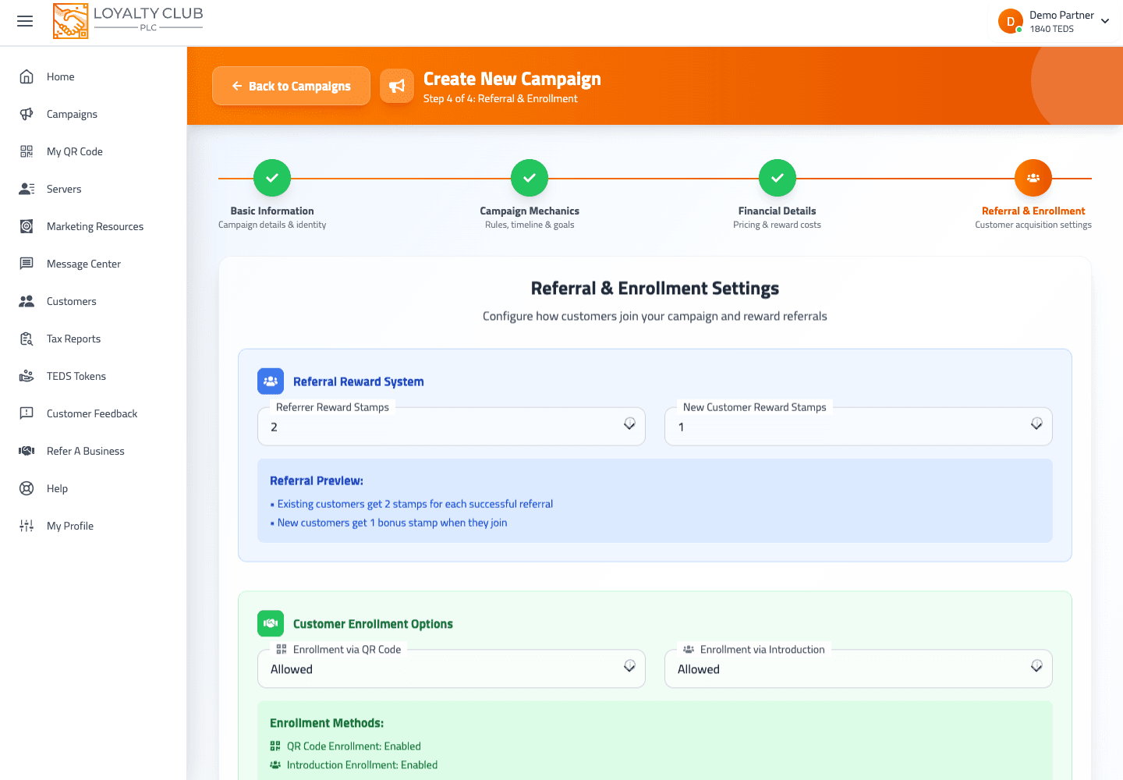Click Referral & Enrollment Settings heading
This screenshot has width=1123, height=780.
655,289
